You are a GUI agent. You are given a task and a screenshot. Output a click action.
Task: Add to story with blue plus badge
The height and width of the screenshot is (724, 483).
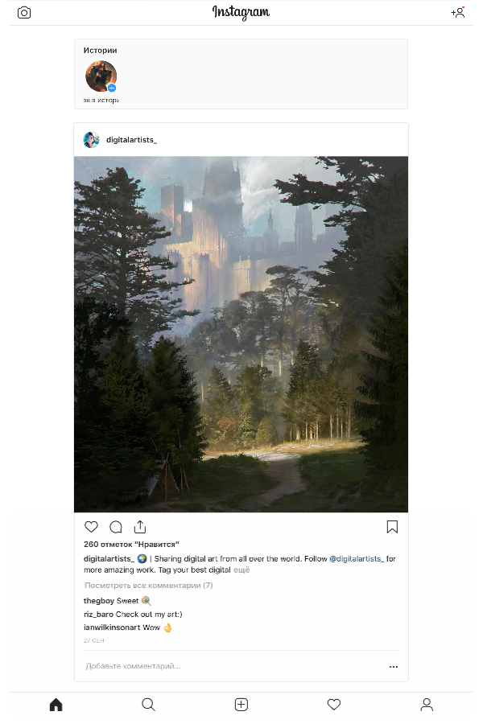(112, 88)
